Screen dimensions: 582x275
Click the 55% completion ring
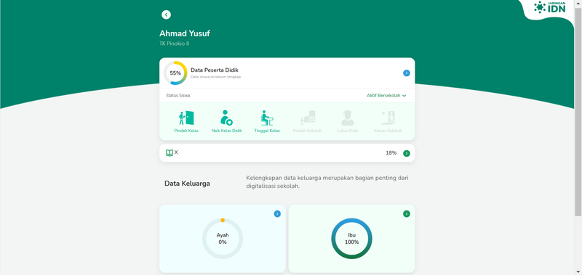coord(175,73)
